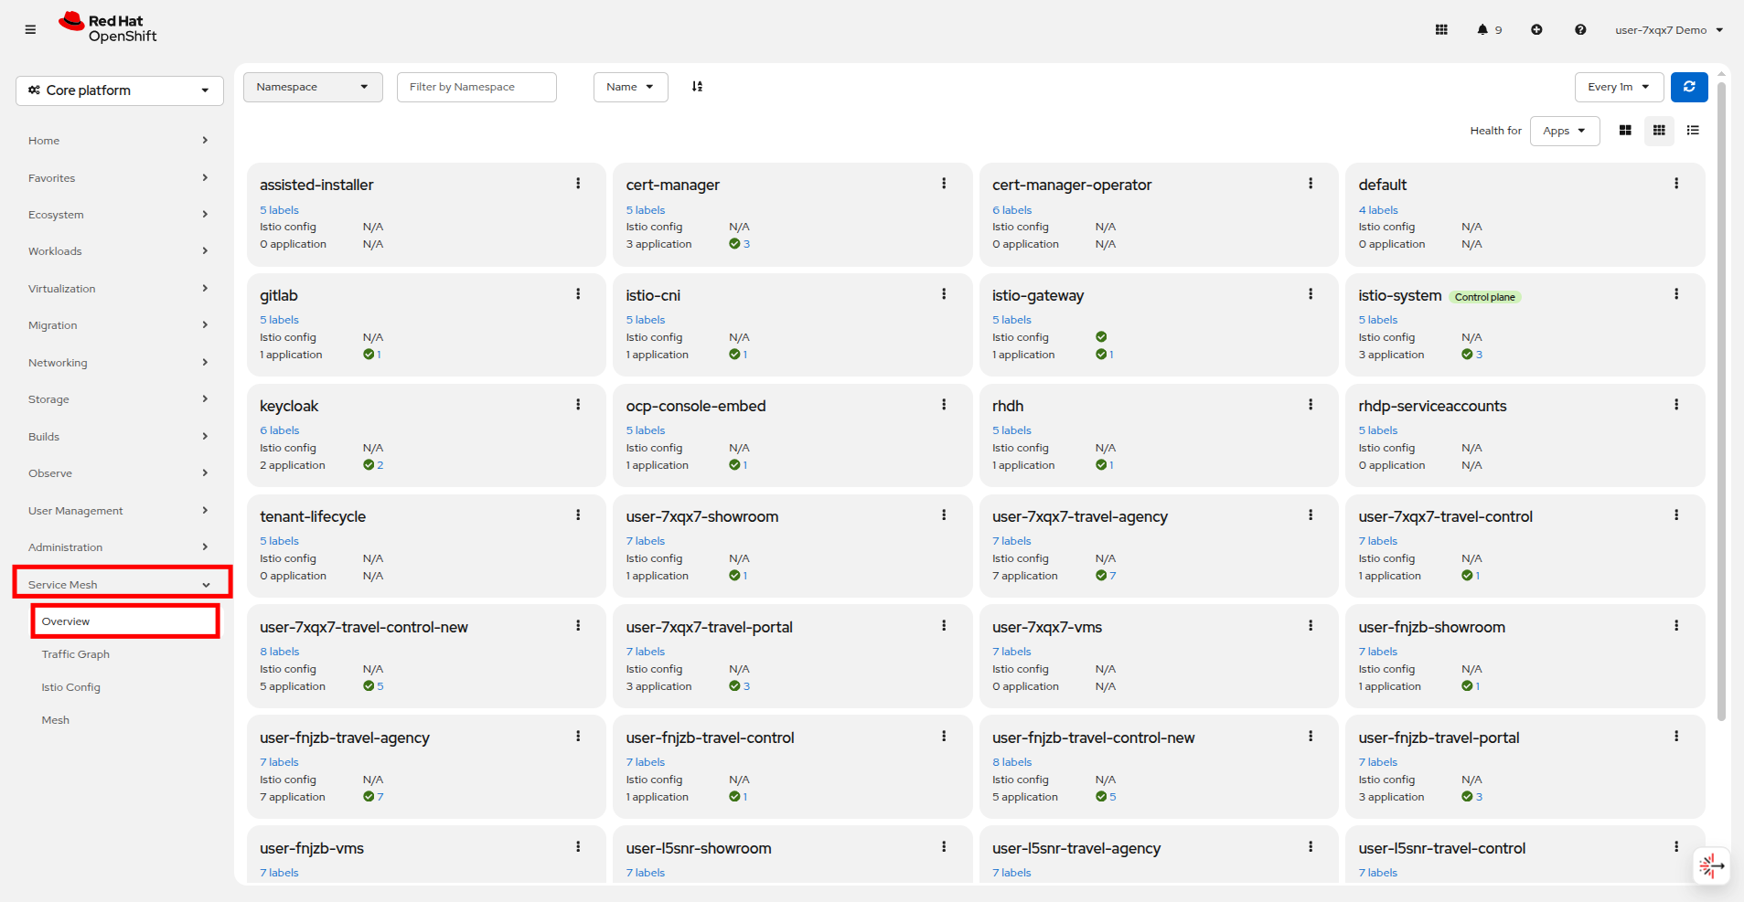
Task: Click the 5 labels link on cert-manager
Action: 646,210
